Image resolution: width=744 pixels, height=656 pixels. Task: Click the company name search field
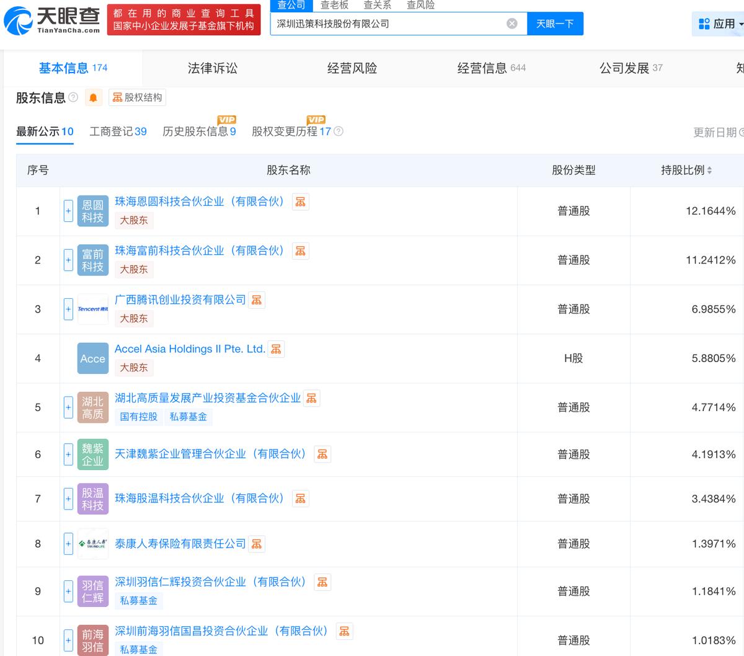387,24
